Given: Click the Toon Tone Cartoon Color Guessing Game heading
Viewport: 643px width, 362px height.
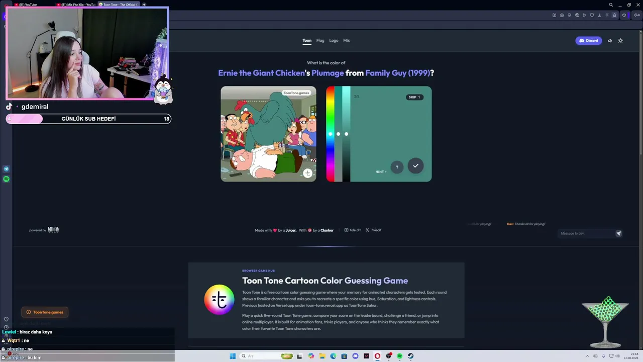Looking at the screenshot, I should [325, 281].
